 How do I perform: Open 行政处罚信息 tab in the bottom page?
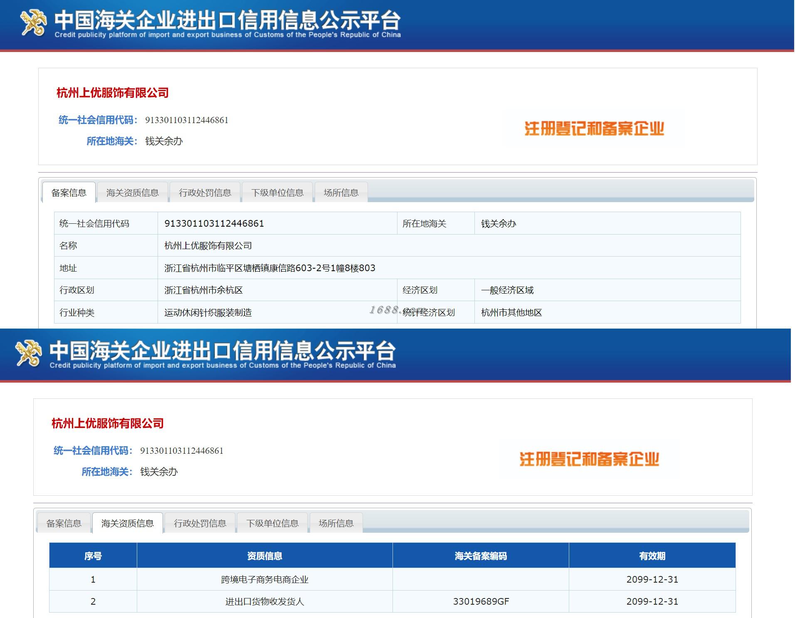pyautogui.click(x=200, y=523)
